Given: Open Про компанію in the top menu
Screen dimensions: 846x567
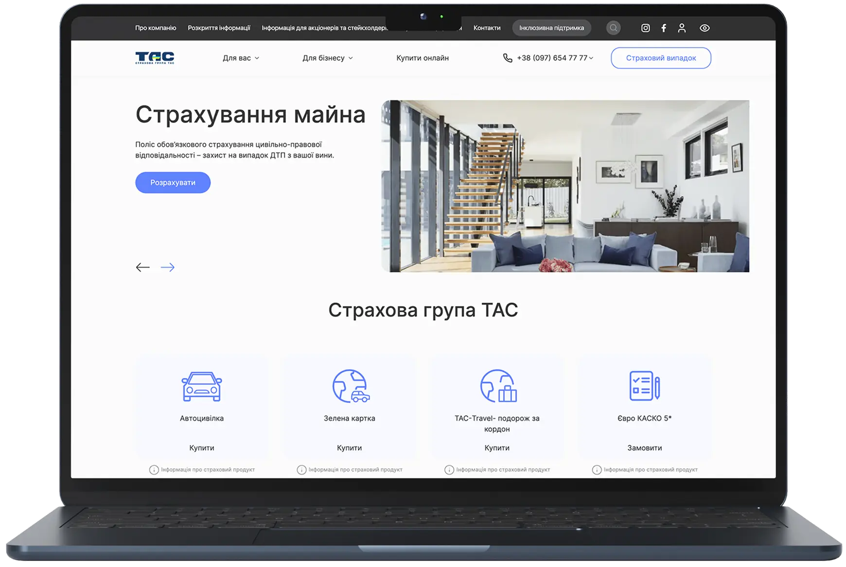Looking at the screenshot, I should (155, 28).
